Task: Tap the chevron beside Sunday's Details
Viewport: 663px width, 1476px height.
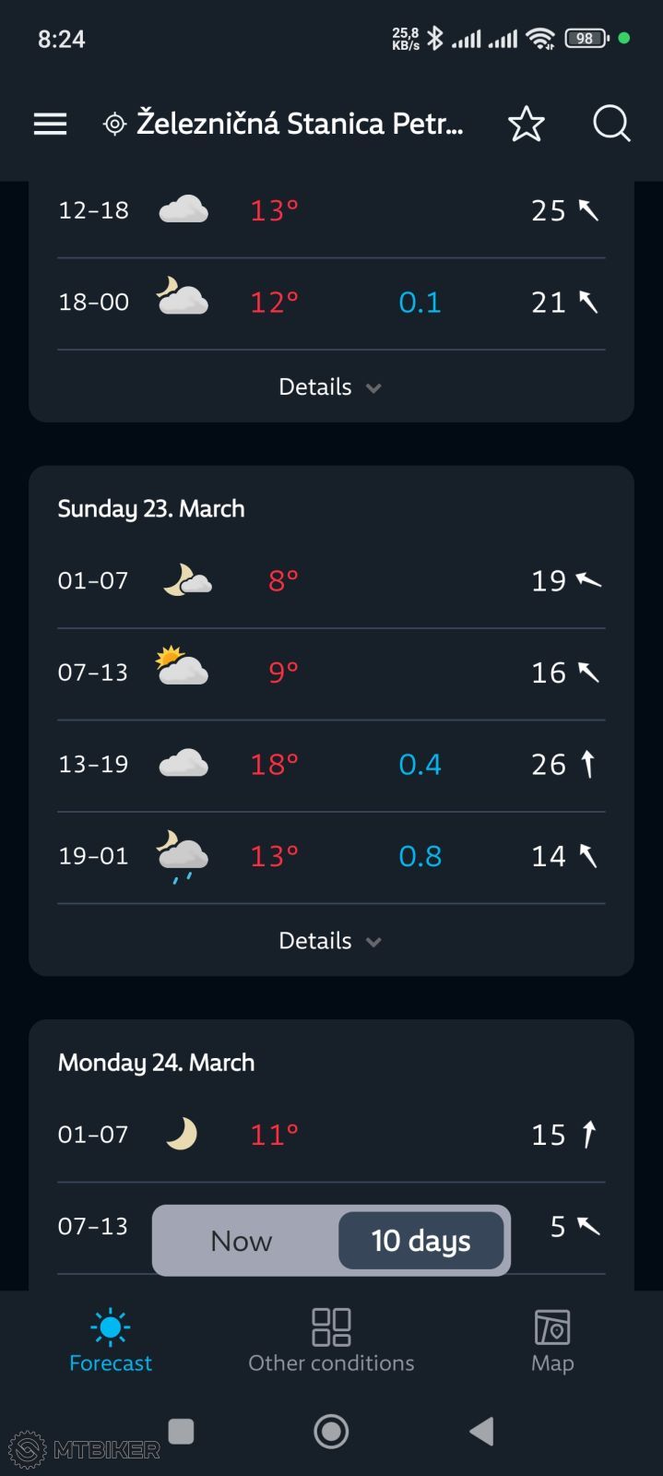Action: coord(373,942)
